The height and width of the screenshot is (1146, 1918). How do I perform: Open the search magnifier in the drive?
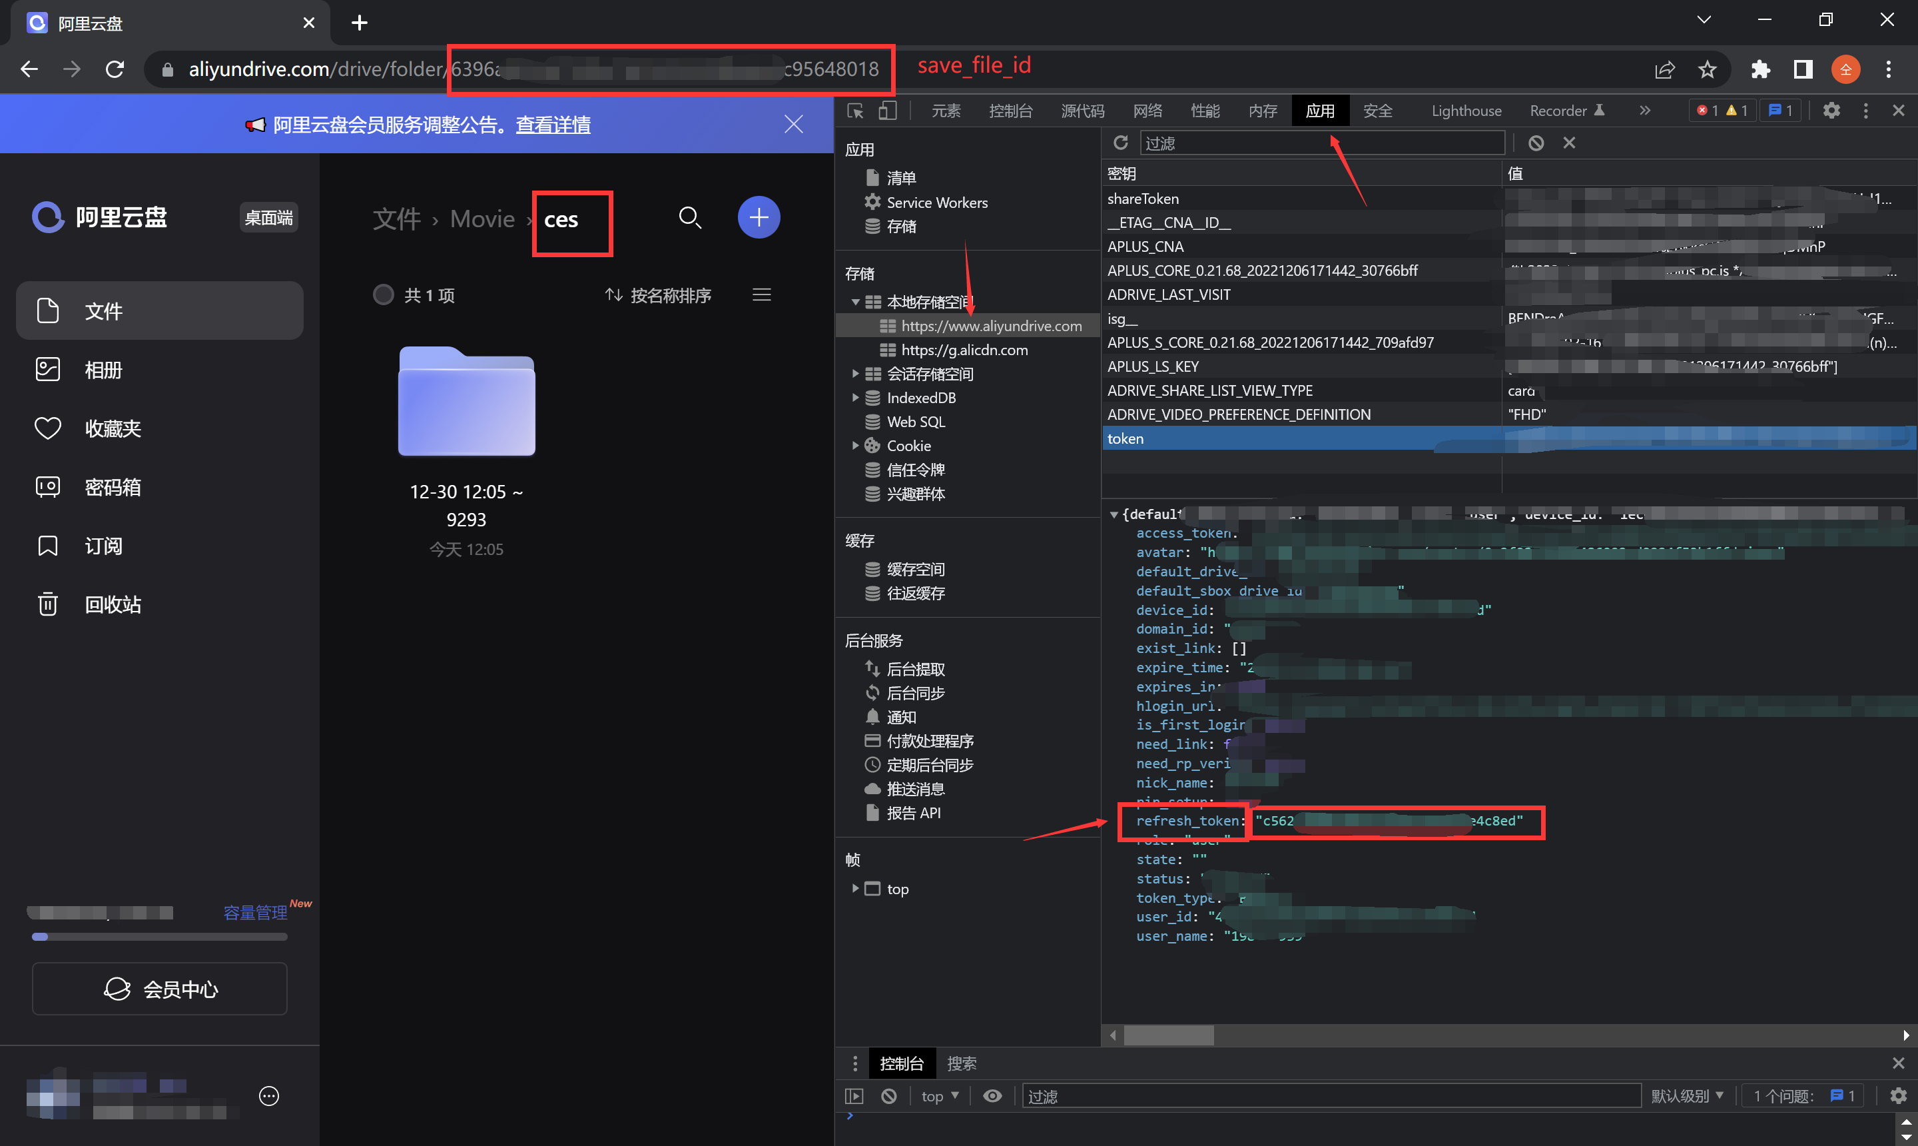(x=689, y=218)
